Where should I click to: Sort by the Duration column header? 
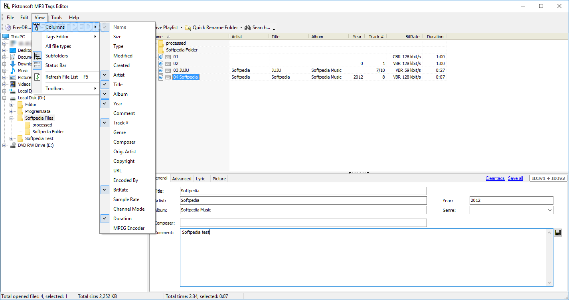[x=435, y=37]
